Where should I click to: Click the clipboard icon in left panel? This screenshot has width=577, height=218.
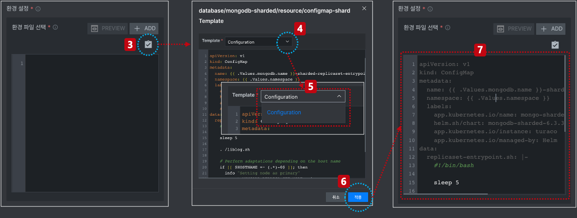click(x=148, y=45)
